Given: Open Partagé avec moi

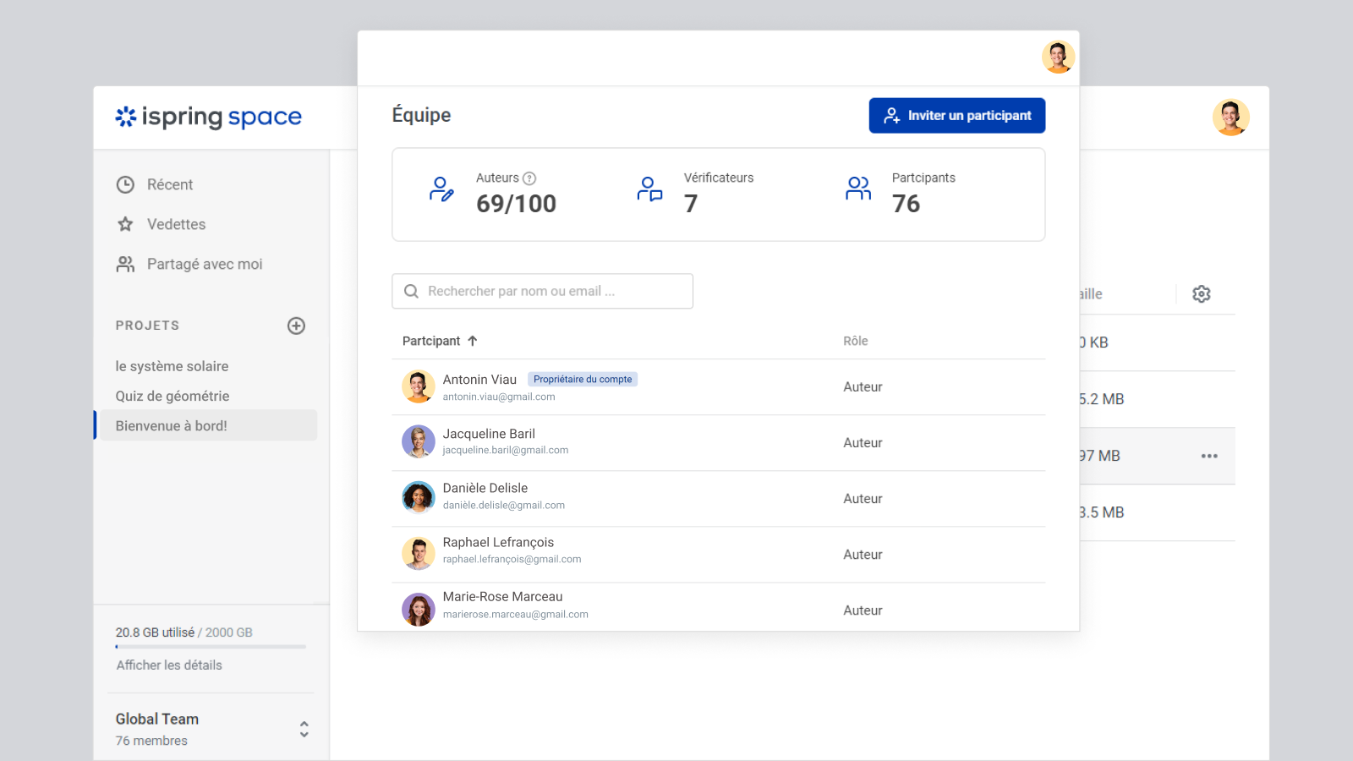Looking at the screenshot, I should tap(205, 264).
